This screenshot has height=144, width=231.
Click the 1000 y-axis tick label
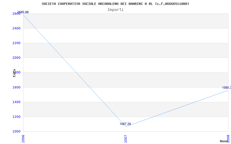tap(16, 132)
